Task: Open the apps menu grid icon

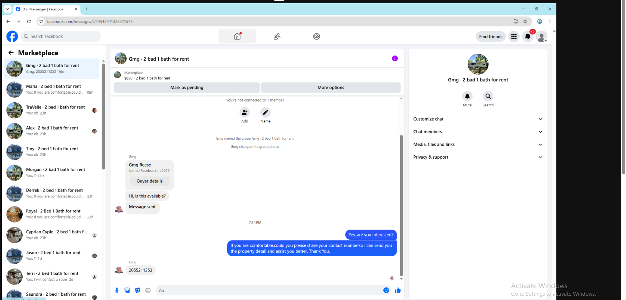Action: (514, 36)
